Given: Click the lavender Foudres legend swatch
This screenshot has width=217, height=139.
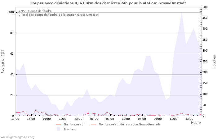Looking at the screenshot, I should 58,129.
